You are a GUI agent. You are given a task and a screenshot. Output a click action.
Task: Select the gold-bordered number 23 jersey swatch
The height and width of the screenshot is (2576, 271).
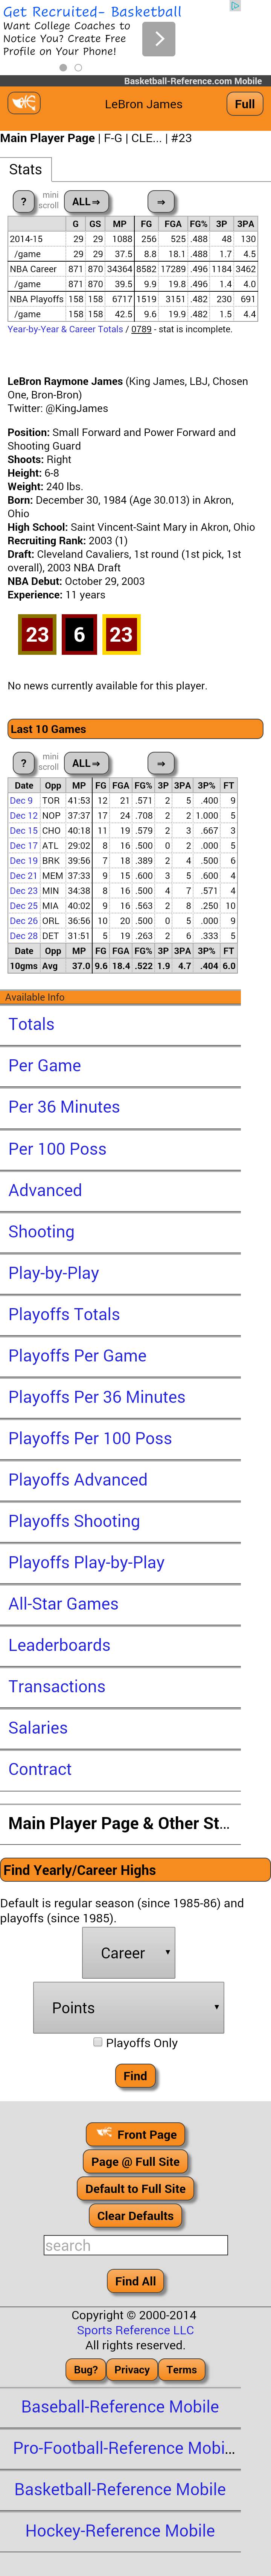(121, 634)
